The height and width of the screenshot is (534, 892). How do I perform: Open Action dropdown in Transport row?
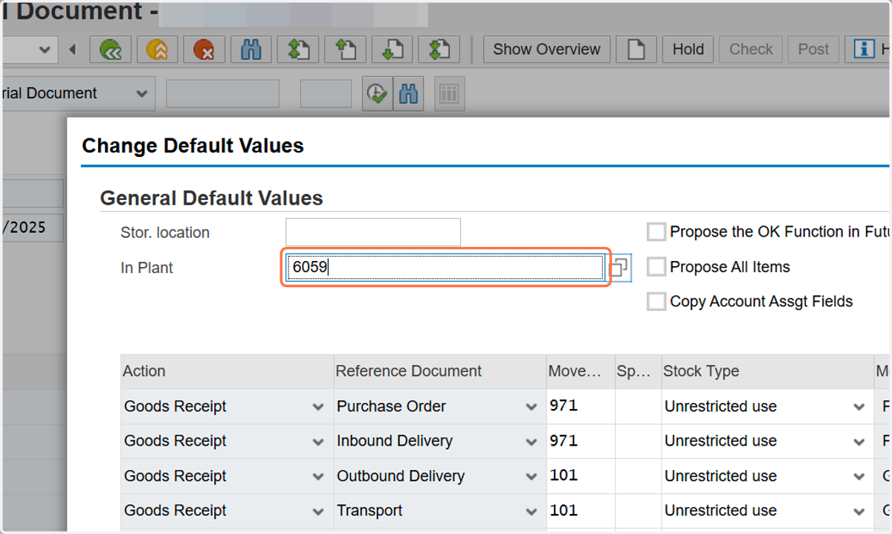[318, 511]
